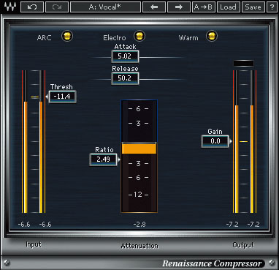Click the Output label below meters
Viewport: 279px width, 270px height.
point(243,245)
